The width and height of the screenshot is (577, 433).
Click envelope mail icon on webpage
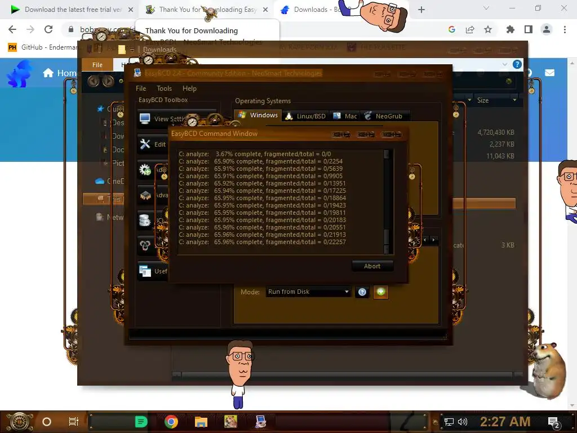click(x=550, y=73)
